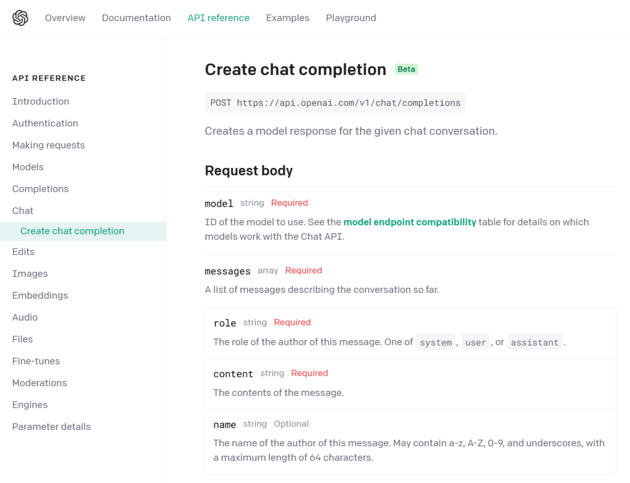The height and width of the screenshot is (483, 630).
Task: Collapse the Chat sidebar section
Action: pos(23,211)
